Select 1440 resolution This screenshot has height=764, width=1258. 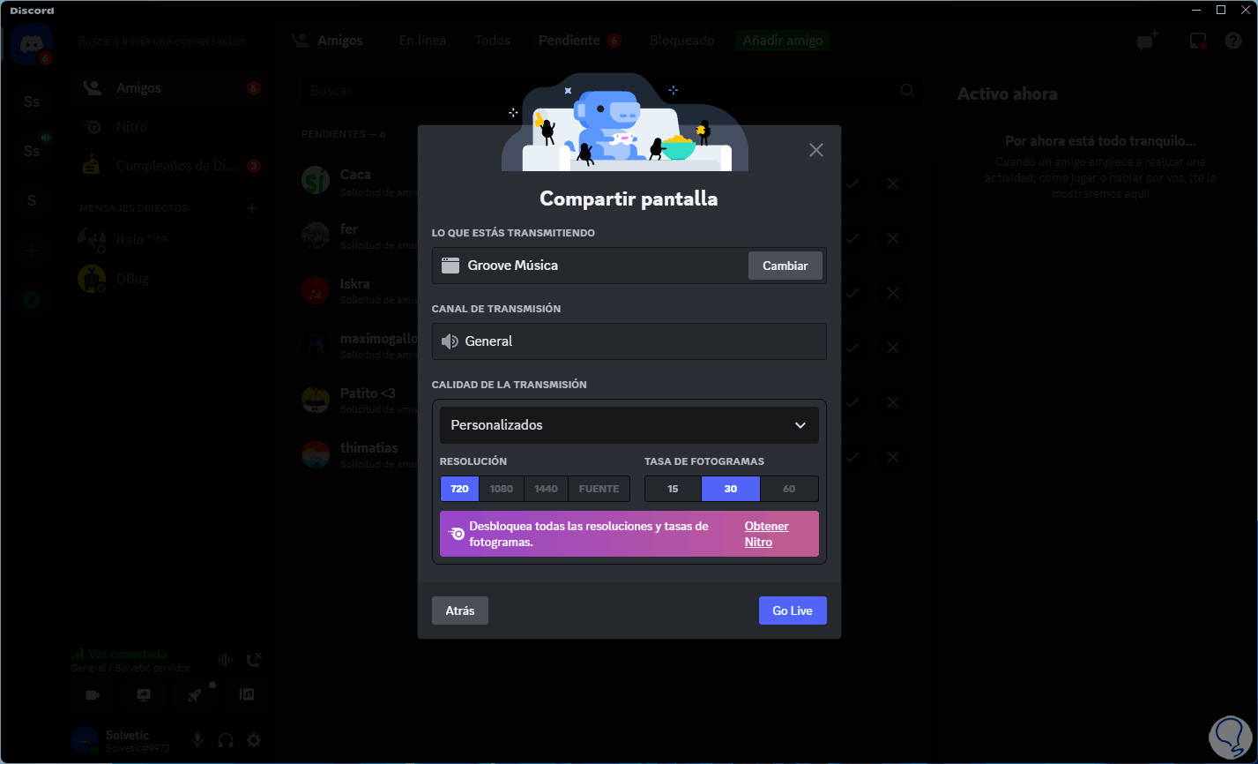(546, 489)
